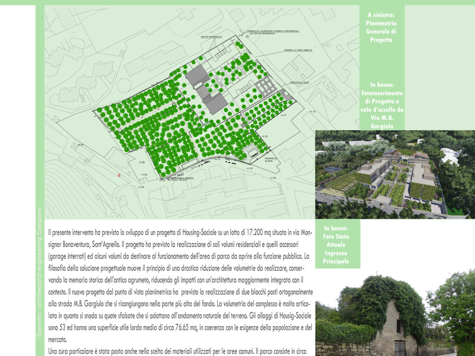Viewport: 475px width, 356px height.
Task: Click the +7.95 elevation marker
Action: (x=144, y=175)
